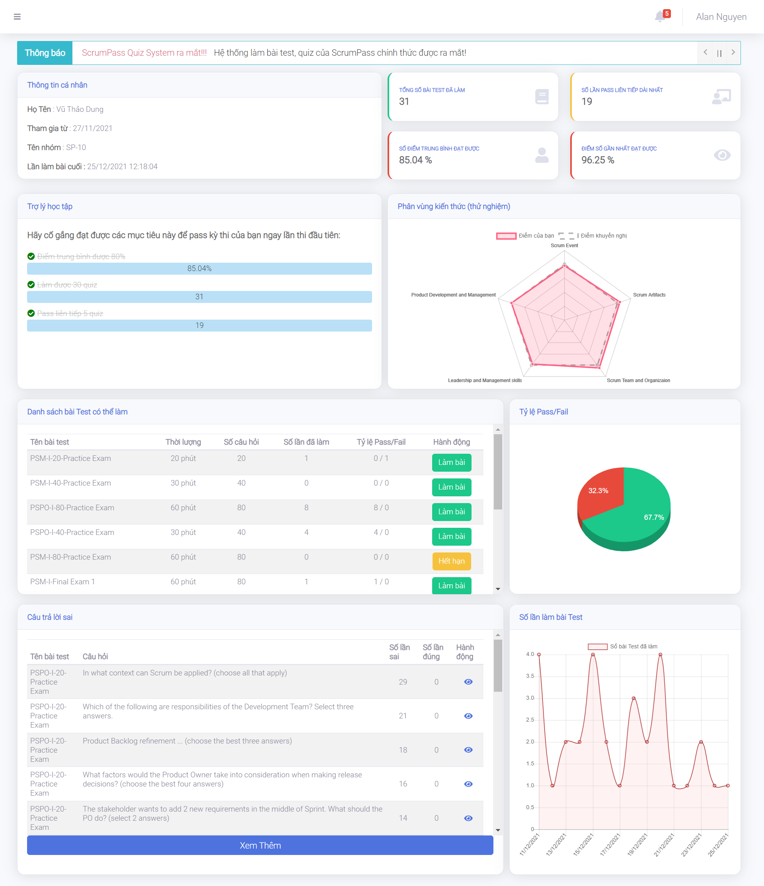Viewport: 764px width, 886px height.
Task: Click teacher icon on longest pass streak card
Action: click(x=721, y=97)
